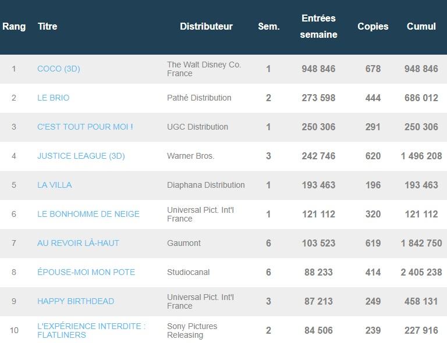Click L'EXPÉRIENCE INTERDITE : FLATLINERS title

pyautogui.click(x=91, y=330)
